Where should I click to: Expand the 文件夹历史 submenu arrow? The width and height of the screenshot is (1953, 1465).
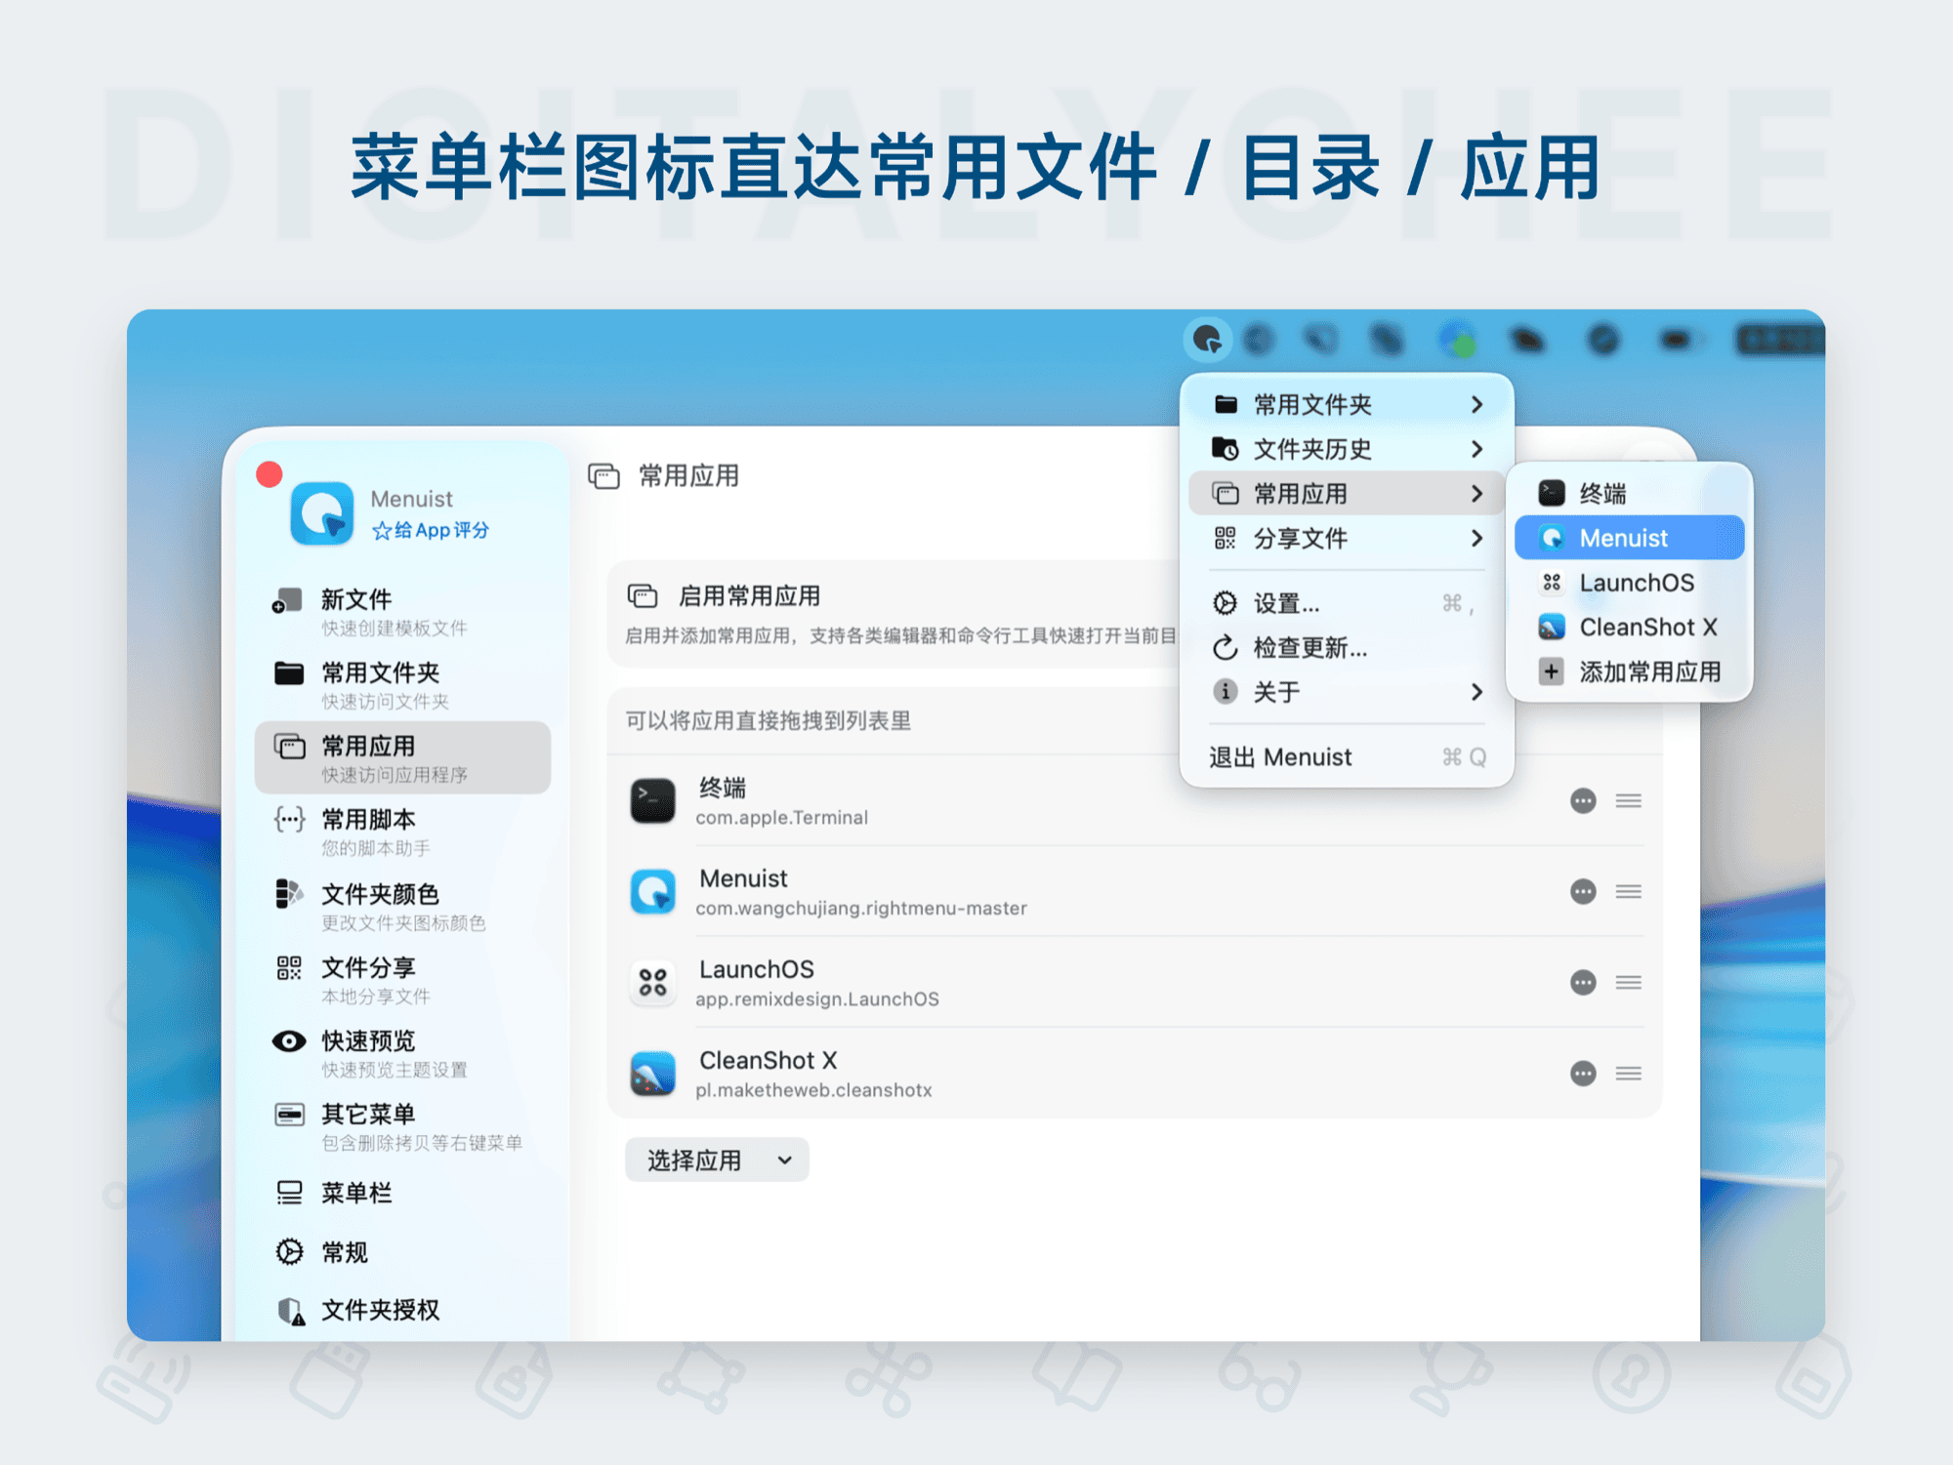(x=1476, y=449)
